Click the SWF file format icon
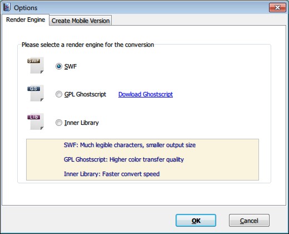Image resolution: width=289 pixels, height=234 pixels. 36,65
